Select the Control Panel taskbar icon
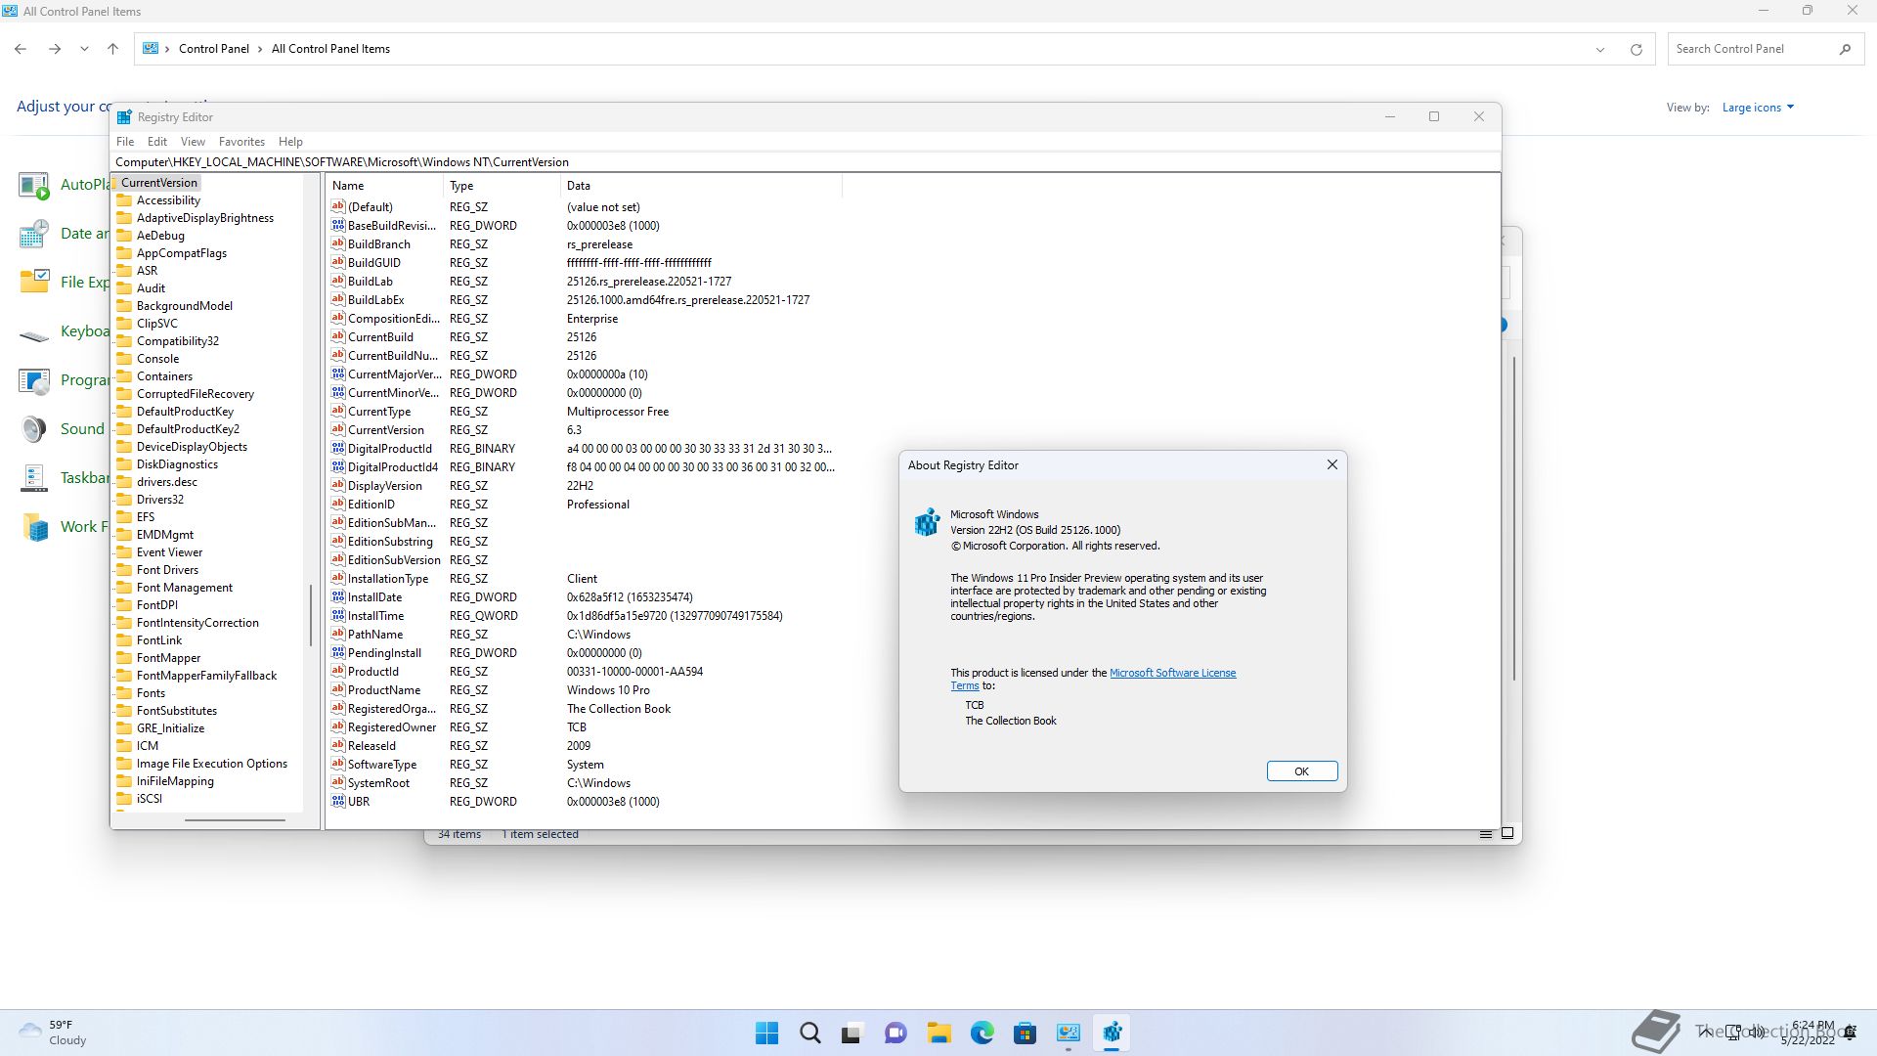 click(1068, 1033)
